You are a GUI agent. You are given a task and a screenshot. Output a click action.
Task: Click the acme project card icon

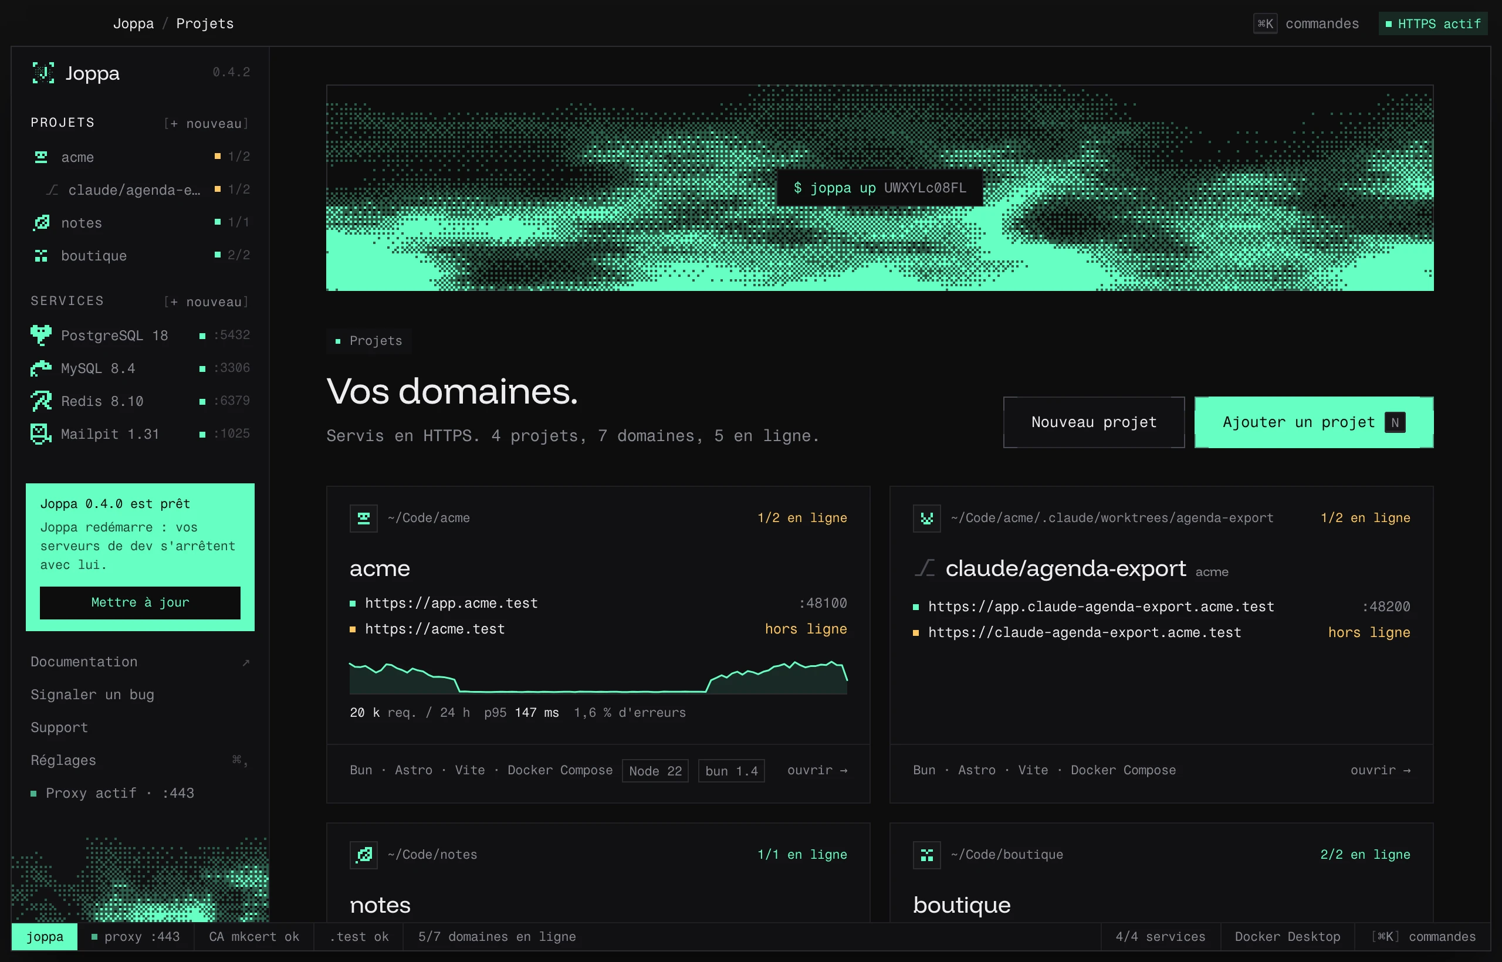point(364,519)
